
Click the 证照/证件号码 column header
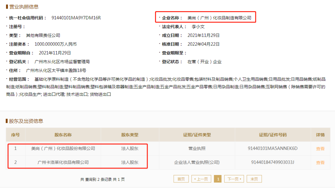(x=273, y=135)
